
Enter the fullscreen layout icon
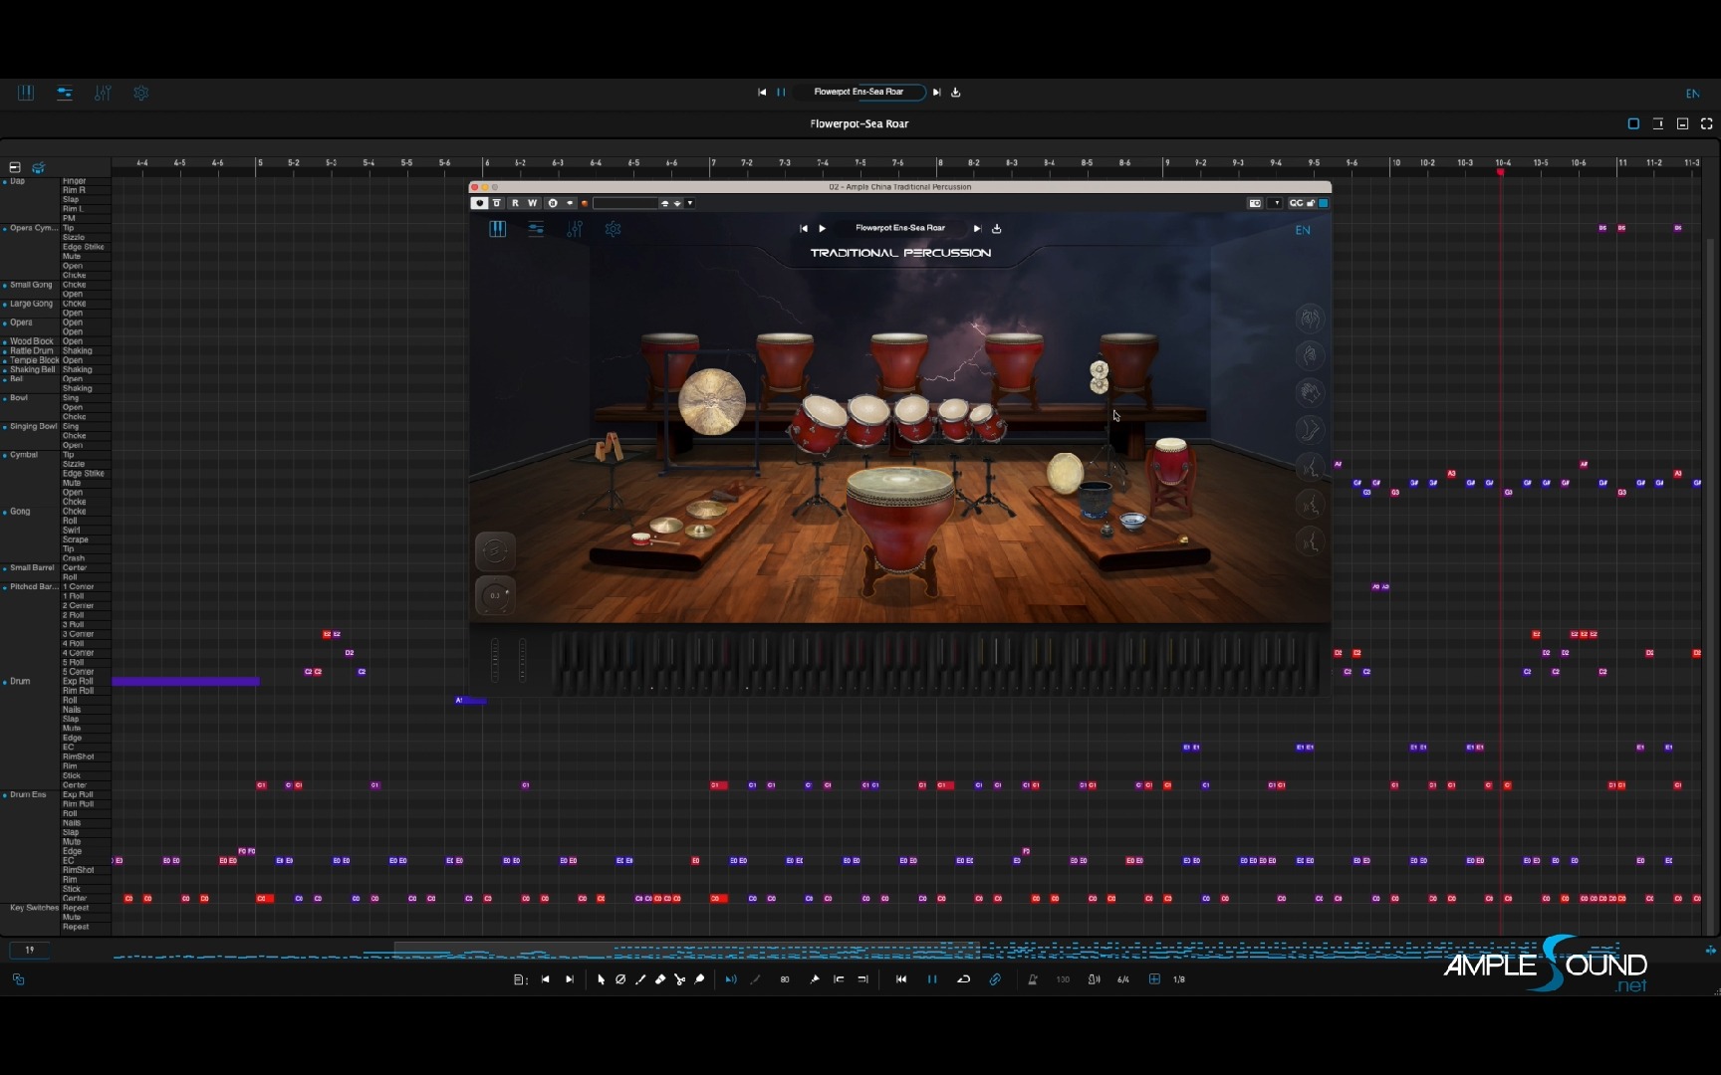click(1706, 123)
